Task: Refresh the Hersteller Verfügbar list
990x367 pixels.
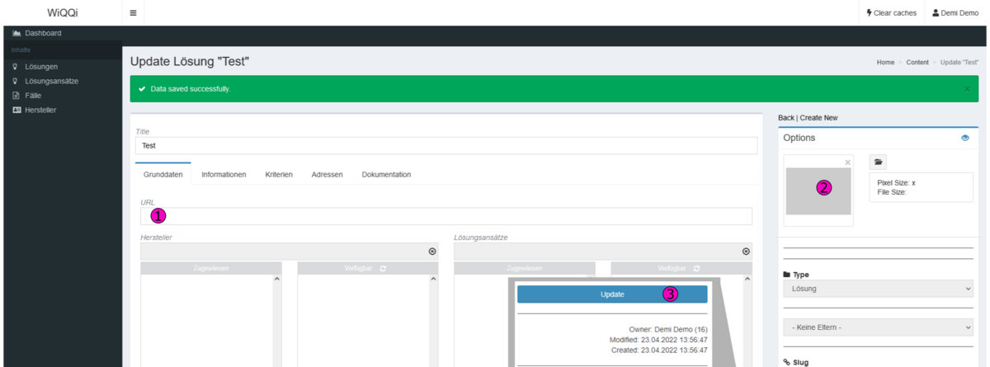Action: [383, 269]
